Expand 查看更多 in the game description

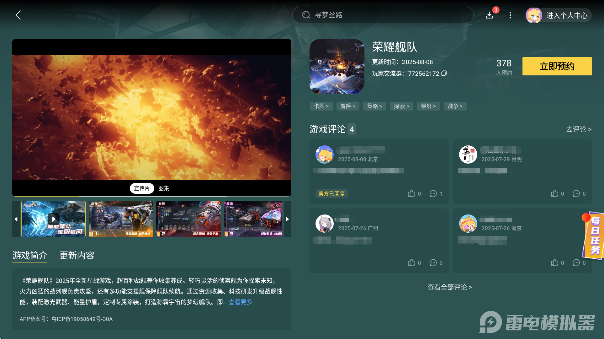pyautogui.click(x=240, y=302)
